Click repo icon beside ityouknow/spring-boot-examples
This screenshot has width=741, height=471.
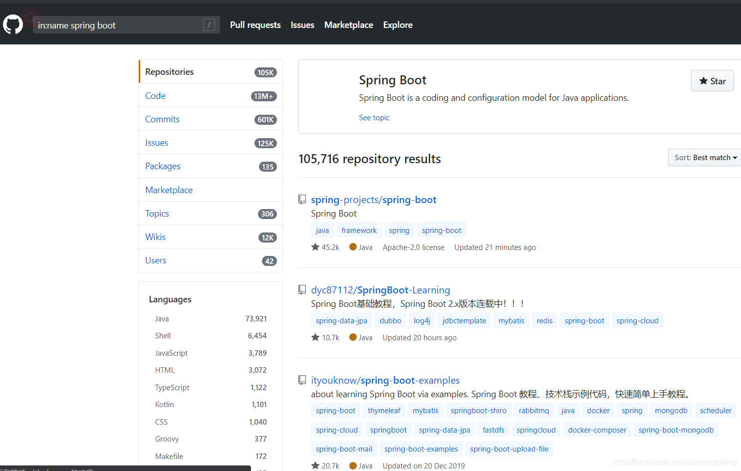coord(302,380)
